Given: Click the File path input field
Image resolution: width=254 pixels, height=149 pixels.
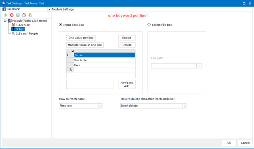Looking at the screenshot, I should [174, 66].
